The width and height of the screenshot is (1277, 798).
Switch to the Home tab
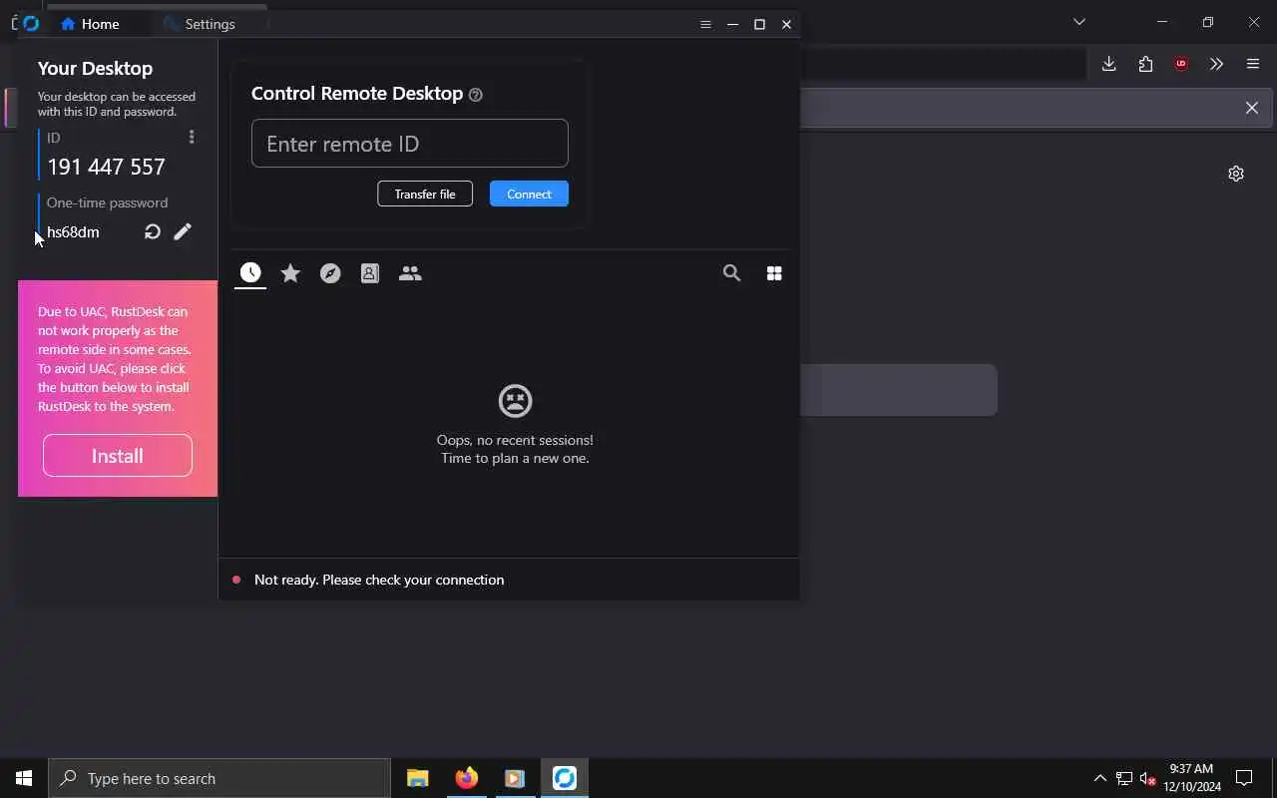(90, 24)
